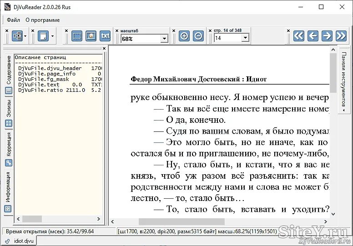Screen dimensions: 353x246
Task: Click the Содержание tab icon
Action: [x=9, y=90]
